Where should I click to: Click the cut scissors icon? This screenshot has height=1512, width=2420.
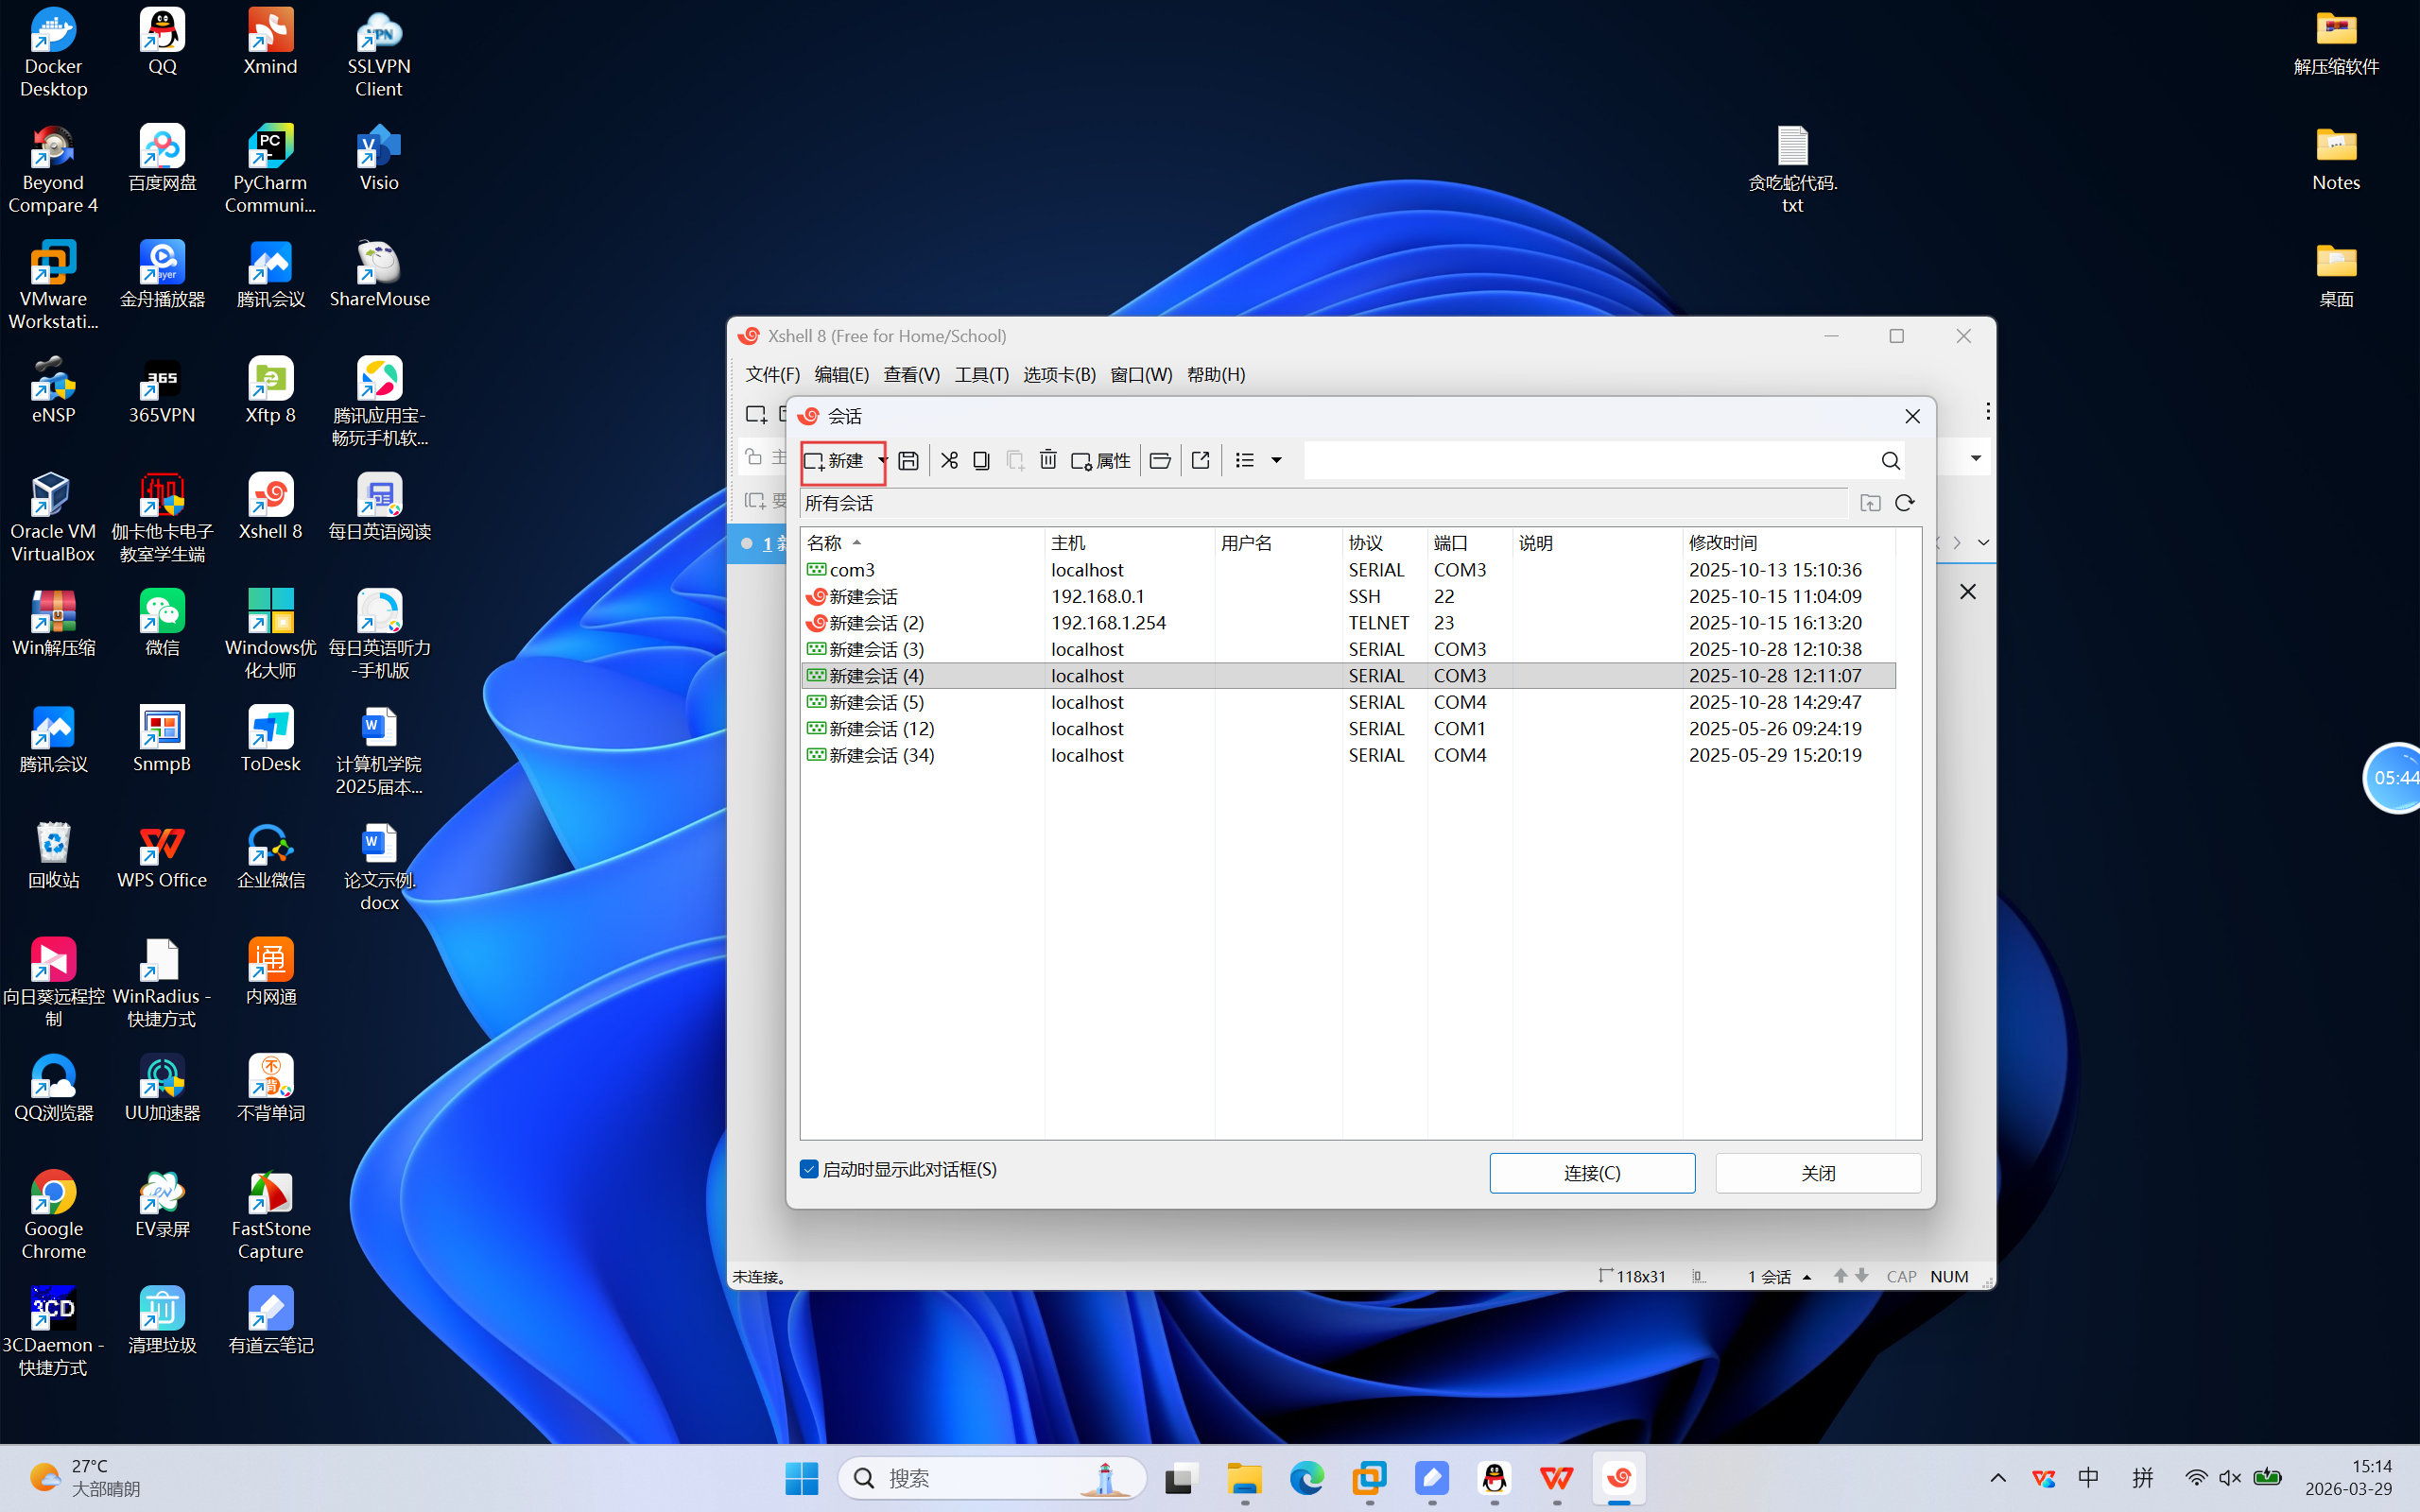tap(949, 461)
